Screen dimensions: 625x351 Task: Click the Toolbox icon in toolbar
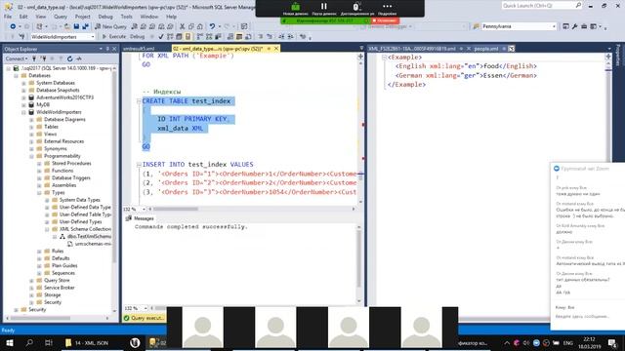(x=584, y=26)
